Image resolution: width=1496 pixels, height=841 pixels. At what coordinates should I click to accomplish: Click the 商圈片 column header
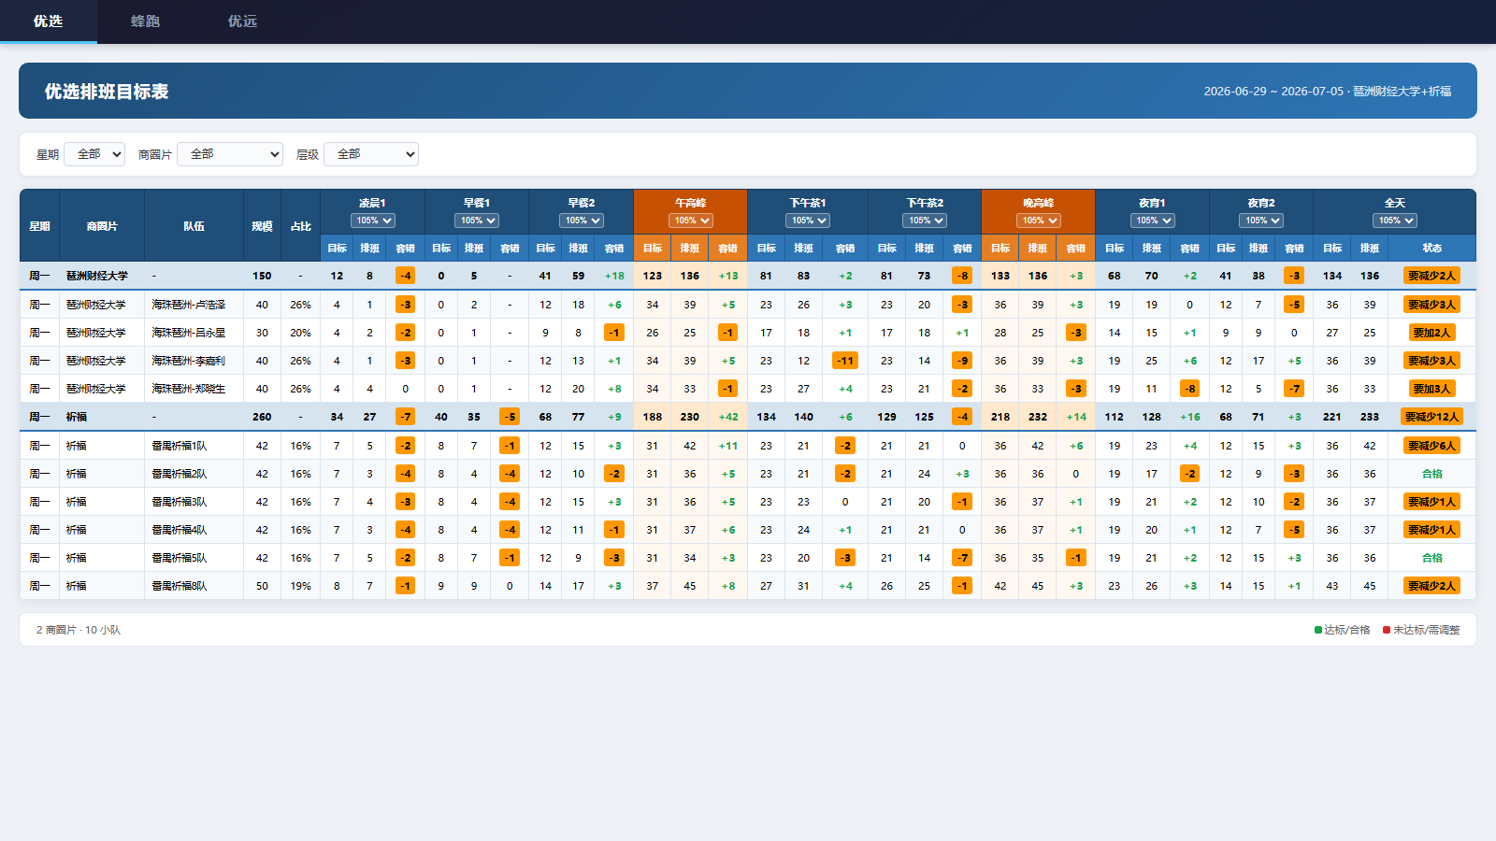pyautogui.click(x=102, y=226)
